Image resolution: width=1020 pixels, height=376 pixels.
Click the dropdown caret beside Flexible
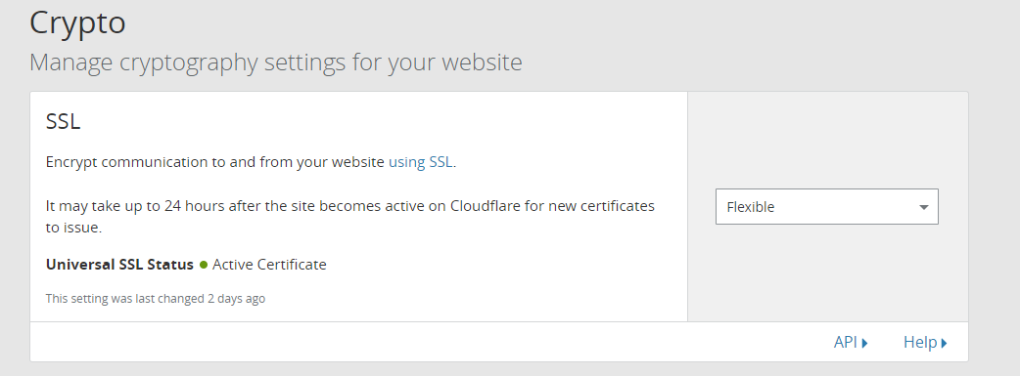click(923, 207)
